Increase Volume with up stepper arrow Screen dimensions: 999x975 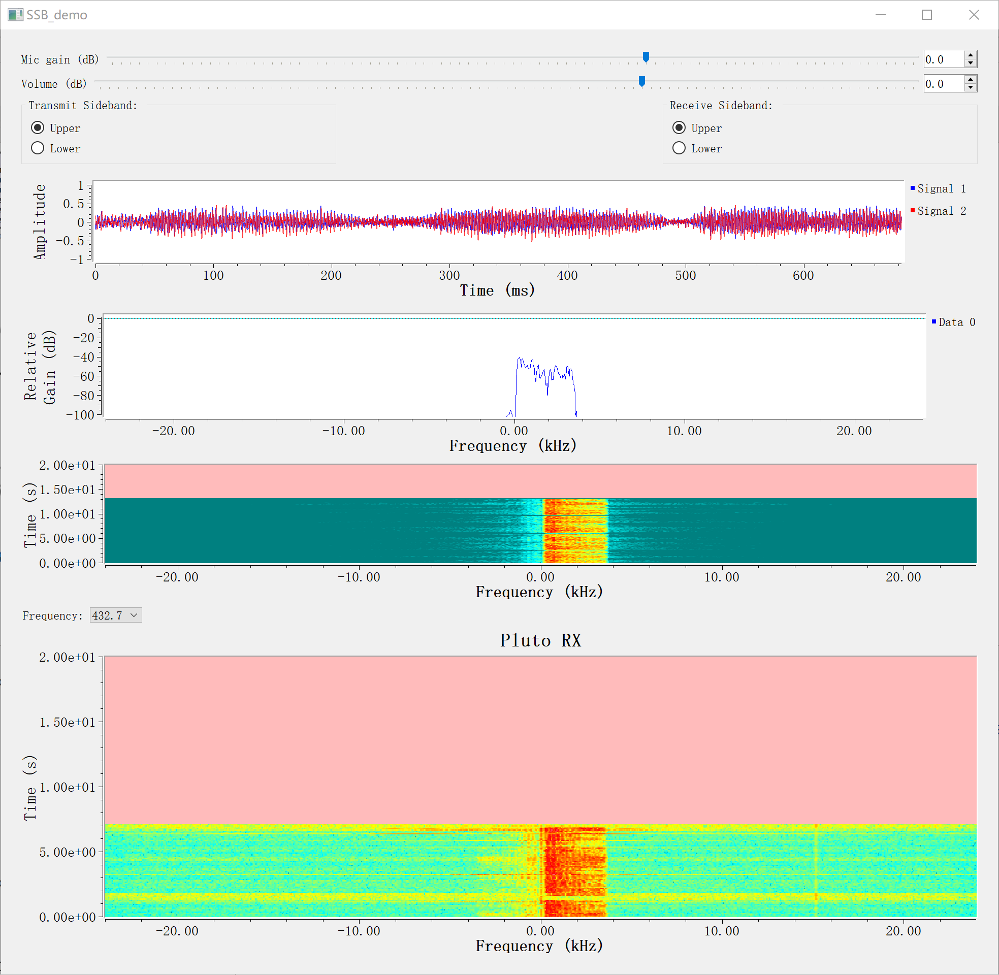point(971,79)
